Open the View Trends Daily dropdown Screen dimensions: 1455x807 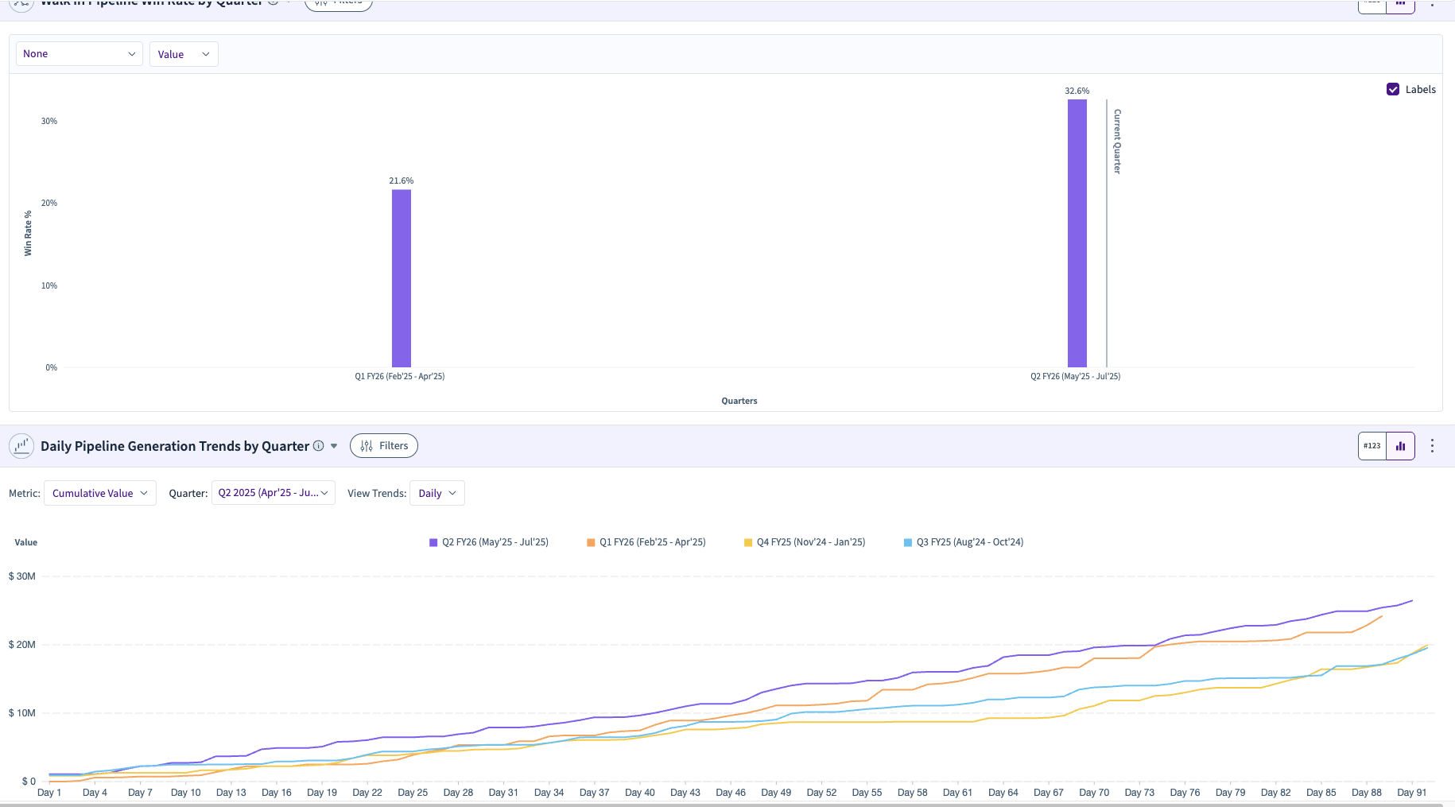point(437,493)
